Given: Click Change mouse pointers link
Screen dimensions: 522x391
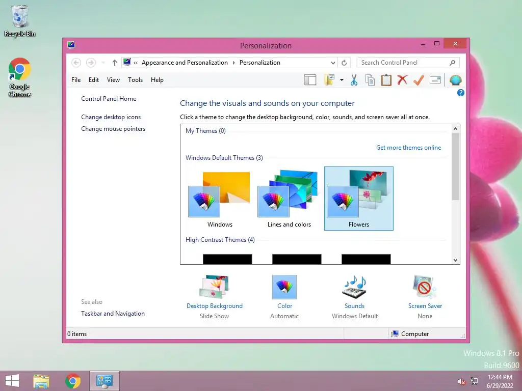Looking at the screenshot, I should 113,129.
